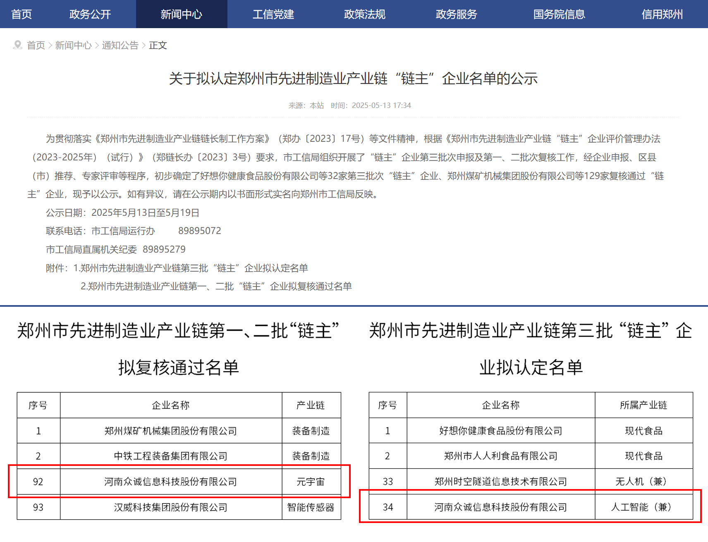Click the breadcrumb location pin icon

(17, 45)
